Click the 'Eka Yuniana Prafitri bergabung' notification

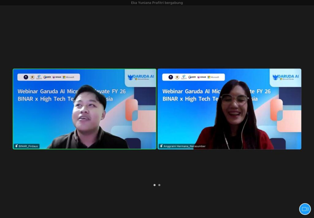[157, 3]
